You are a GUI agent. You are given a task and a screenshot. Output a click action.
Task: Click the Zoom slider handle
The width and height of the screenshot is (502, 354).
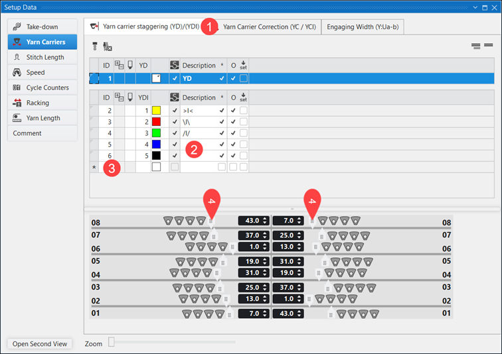[x=112, y=342]
